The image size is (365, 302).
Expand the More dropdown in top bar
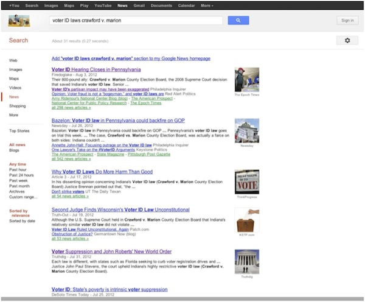click(x=207, y=5)
